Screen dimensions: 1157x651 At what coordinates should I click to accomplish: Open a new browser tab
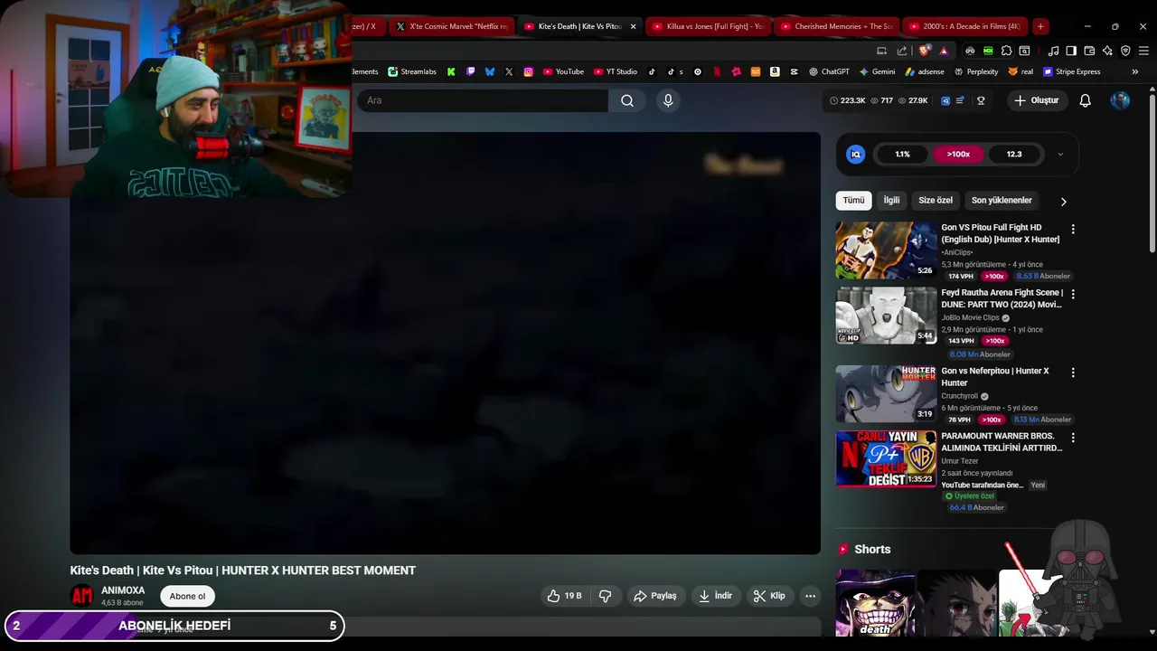tap(1040, 26)
